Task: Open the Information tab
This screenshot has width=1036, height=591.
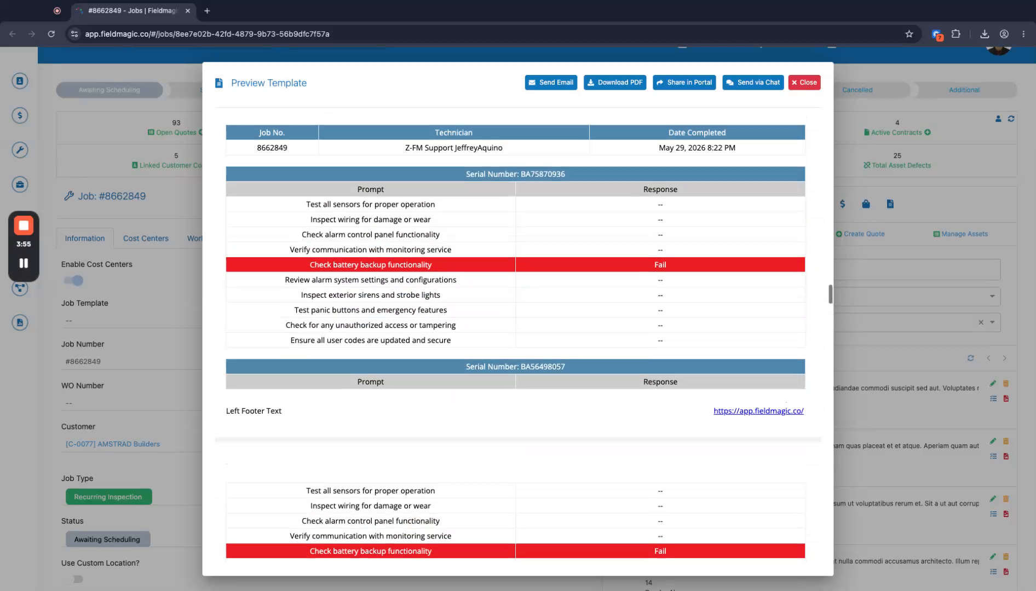Action: 85,239
